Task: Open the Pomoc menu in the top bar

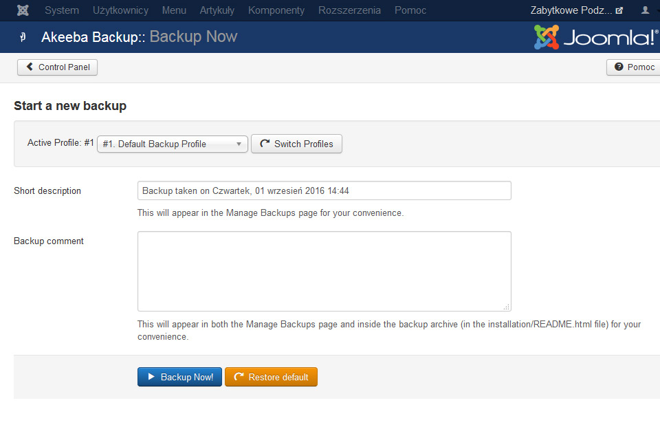Action: click(410, 10)
